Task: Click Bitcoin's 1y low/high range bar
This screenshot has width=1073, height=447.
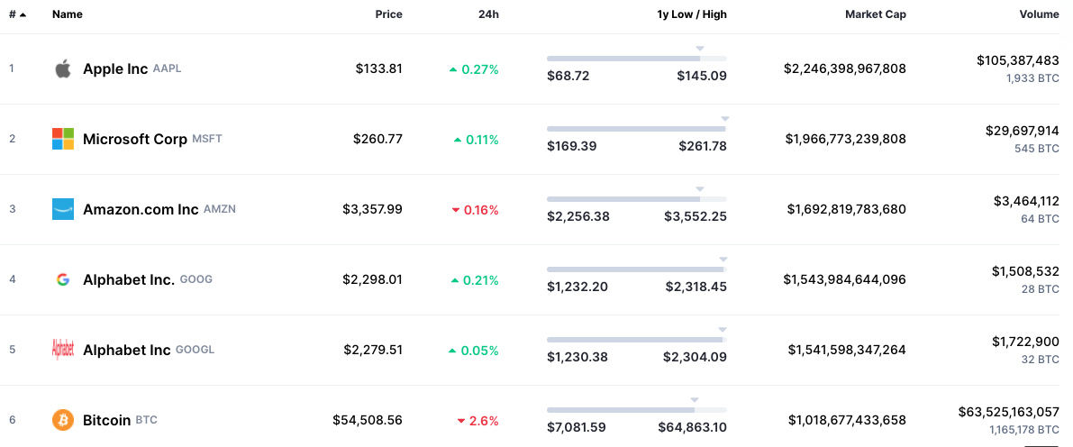Action: [x=636, y=410]
